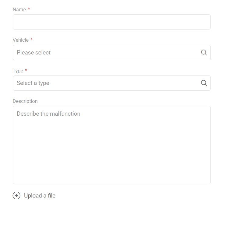Viewport: 236px width, 231px height.
Task: Click the "Please select" placeholder text
Action: coord(33,53)
